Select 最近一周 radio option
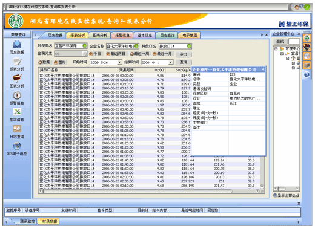315x226 pixels. (x=132, y=54)
